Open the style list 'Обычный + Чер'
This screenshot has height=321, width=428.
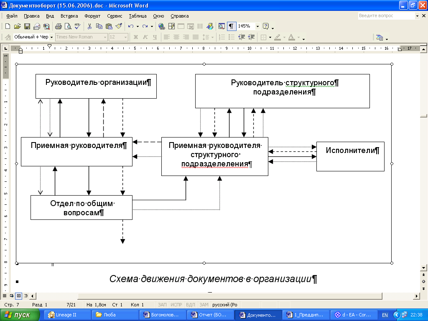point(51,37)
